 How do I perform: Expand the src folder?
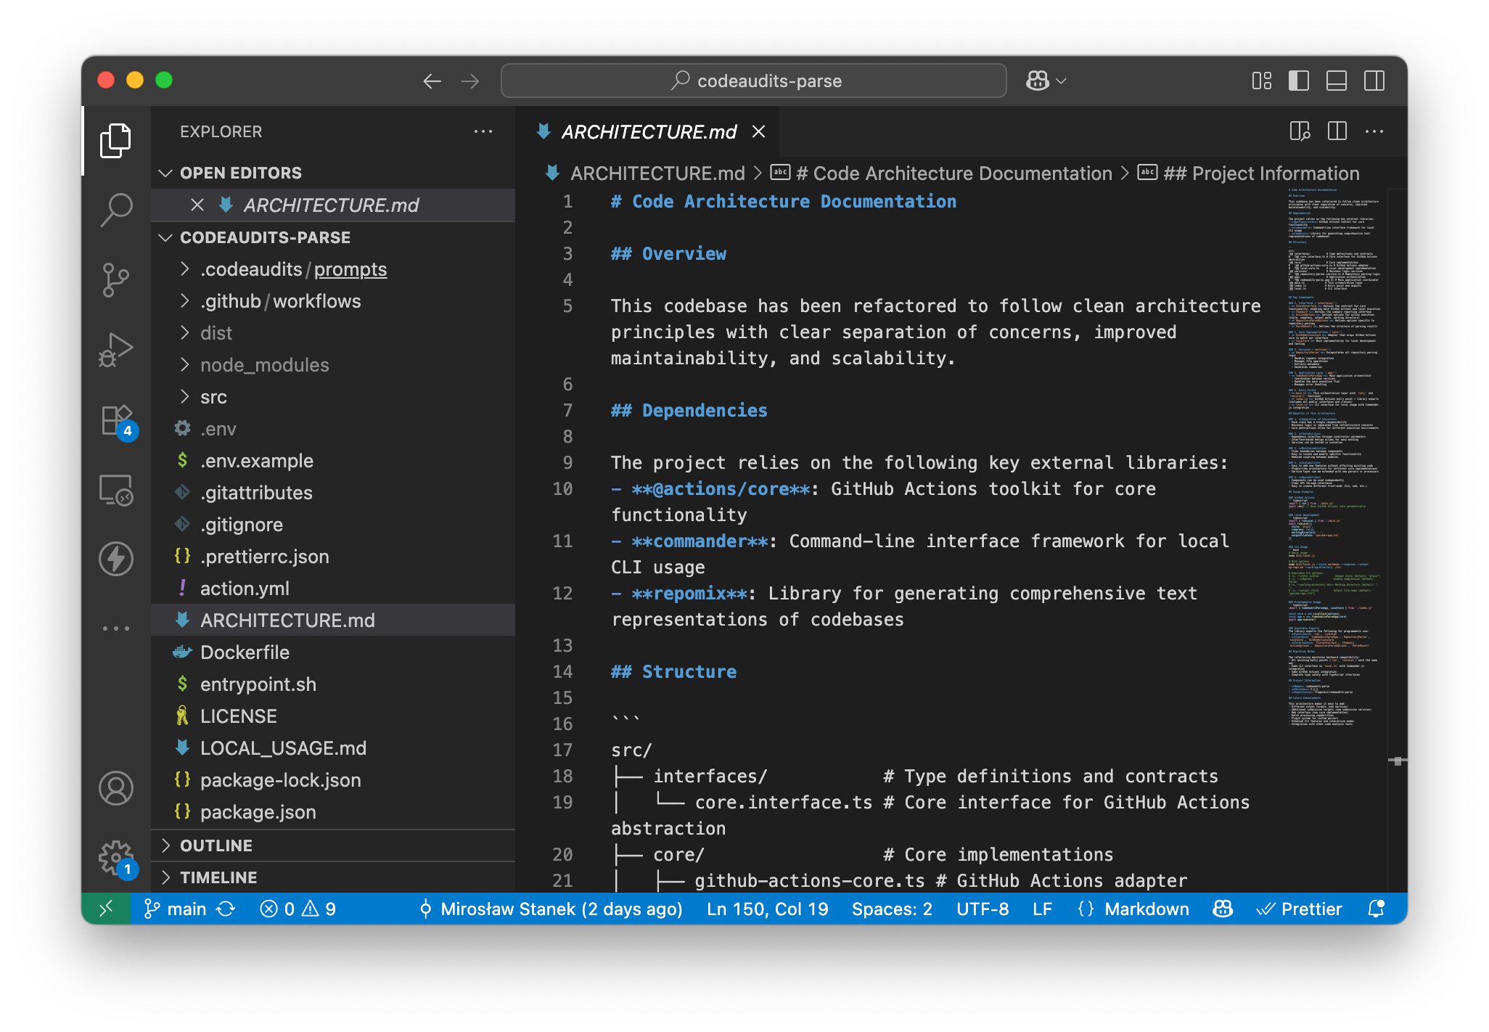[213, 397]
